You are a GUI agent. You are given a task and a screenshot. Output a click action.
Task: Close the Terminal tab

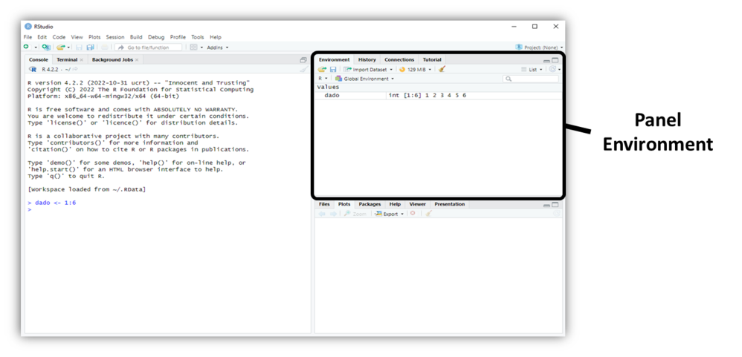point(82,60)
